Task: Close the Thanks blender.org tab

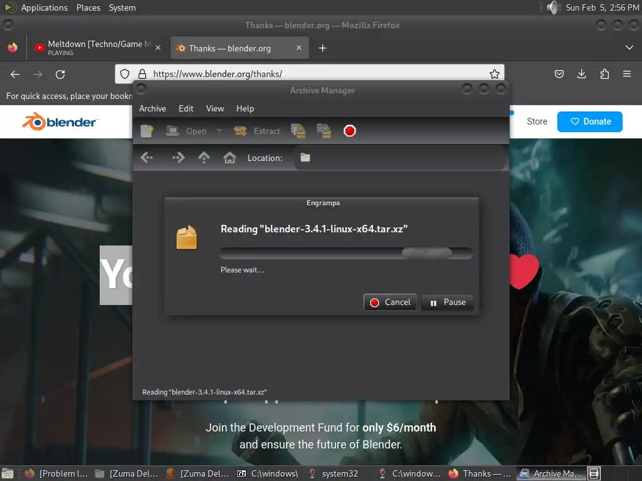Action: point(299,48)
